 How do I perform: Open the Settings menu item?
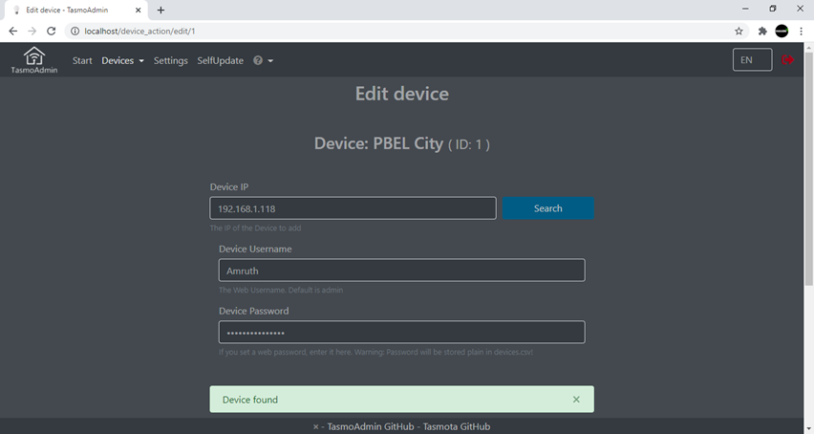click(x=171, y=60)
